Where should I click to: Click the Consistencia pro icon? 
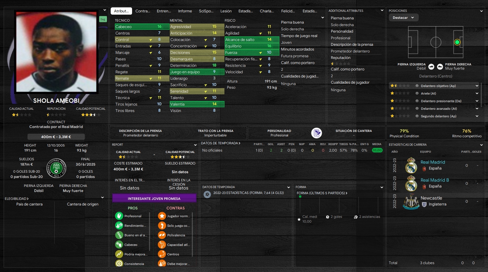click(119, 264)
